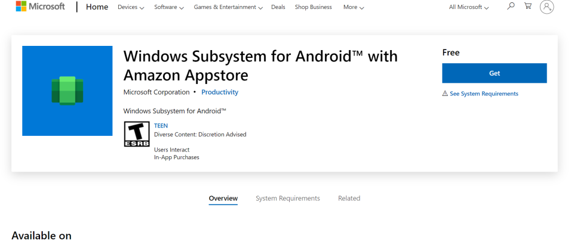The width and height of the screenshot is (577, 245).
Task: Click the Windows Subsystem for Android app icon
Action: pyautogui.click(x=67, y=91)
